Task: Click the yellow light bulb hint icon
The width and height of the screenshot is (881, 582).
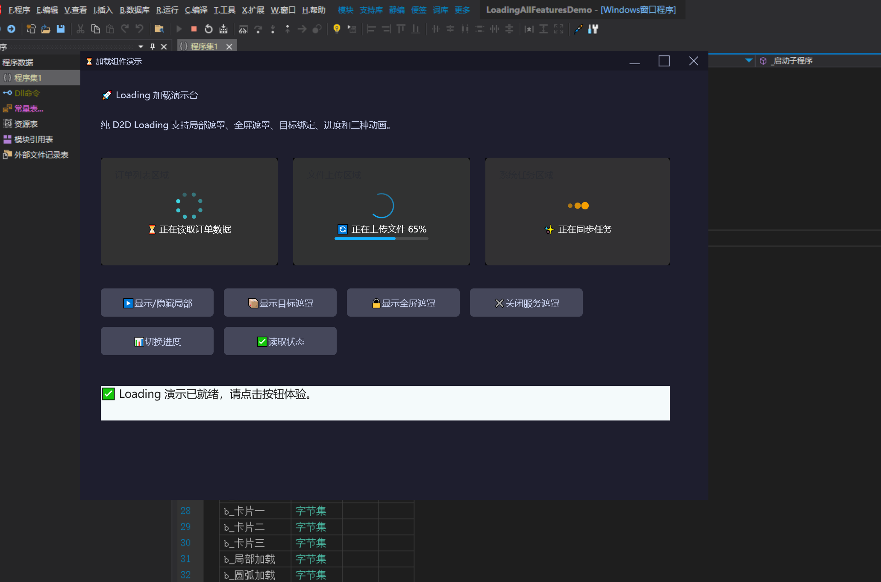Action: coord(337,29)
